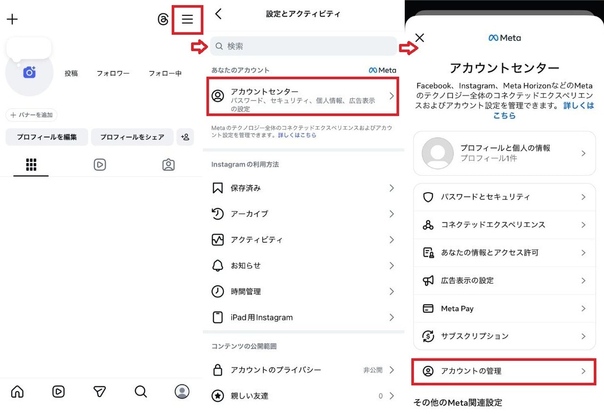Tap the 時間管理 clock icon

(x=218, y=291)
